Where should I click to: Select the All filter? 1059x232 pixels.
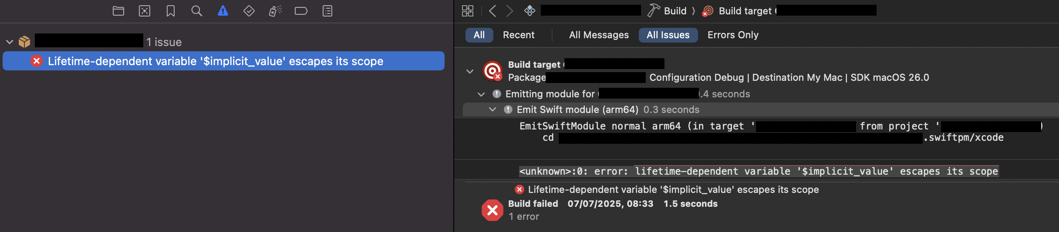coord(479,35)
